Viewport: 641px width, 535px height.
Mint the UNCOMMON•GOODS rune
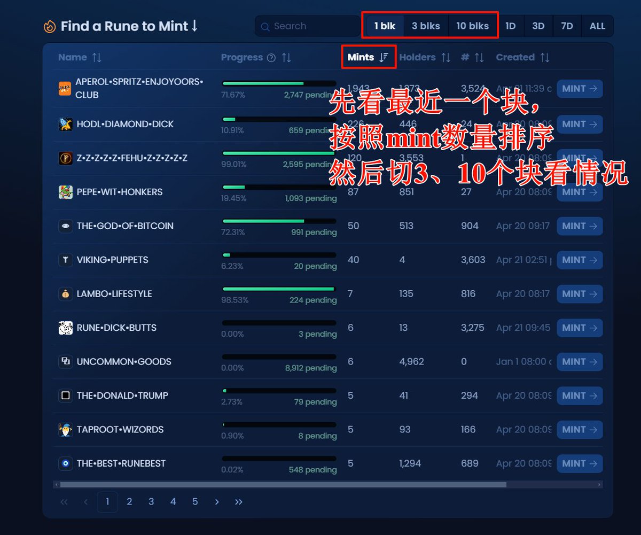coord(580,362)
